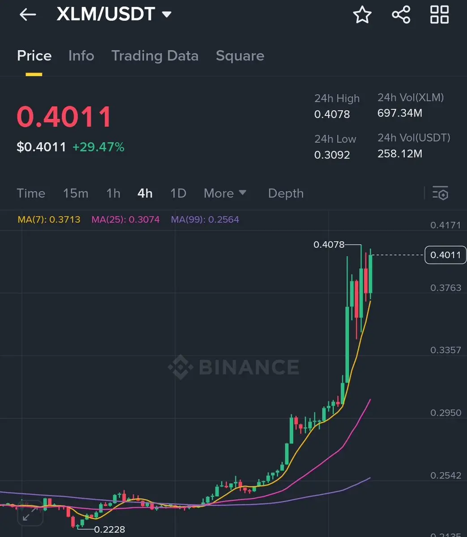This screenshot has height=537, width=467.
Task: Select the Time chart interval
Action: pos(31,193)
